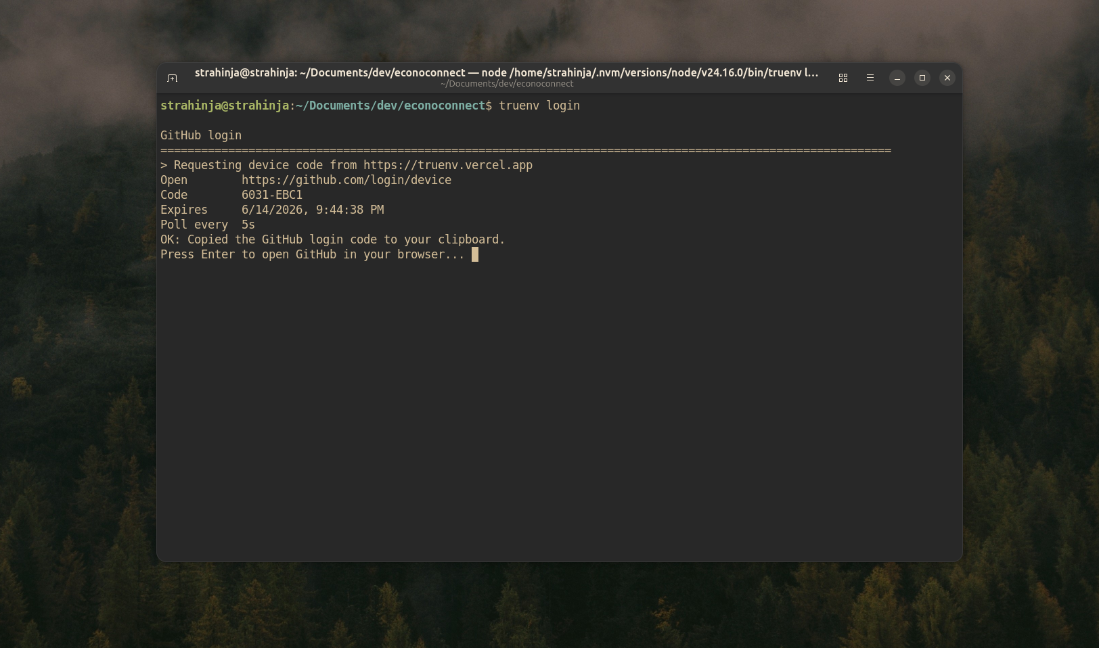Maximize the terminal window
Image resolution: width=1099 pixels, height=648 pixels.
click(922, 78)
